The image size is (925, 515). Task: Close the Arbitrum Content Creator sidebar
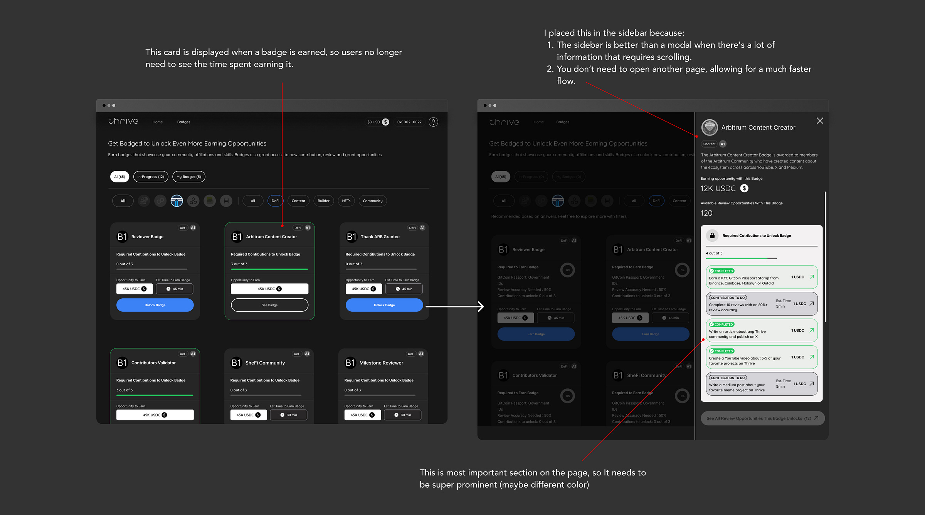820,121
